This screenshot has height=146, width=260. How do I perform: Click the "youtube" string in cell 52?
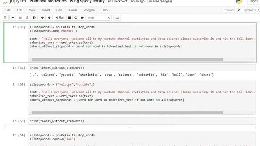pyautogui.click(x=83, y=84)
